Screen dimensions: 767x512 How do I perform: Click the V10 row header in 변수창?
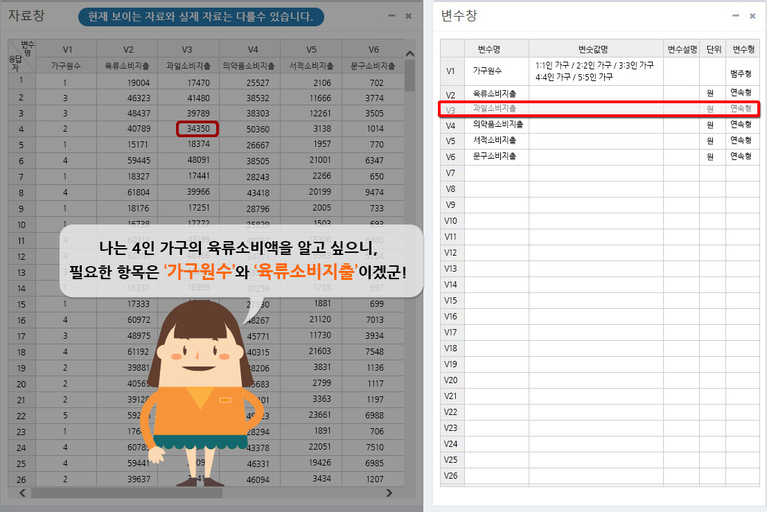click(x=451, y=221)
